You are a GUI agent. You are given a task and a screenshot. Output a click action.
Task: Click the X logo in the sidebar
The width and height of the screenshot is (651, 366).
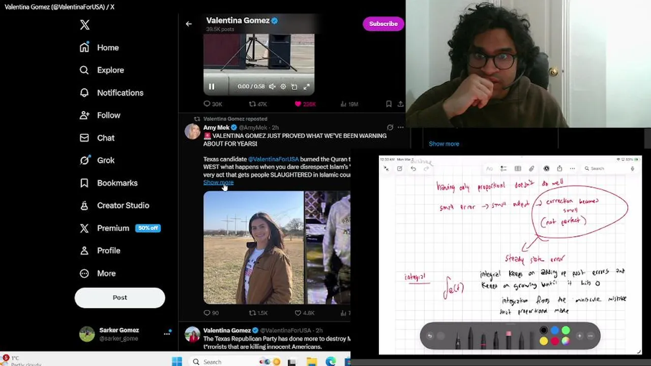(85, 25)
